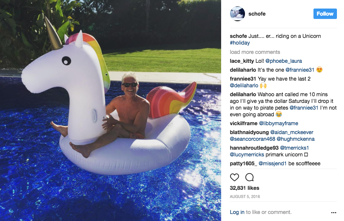Image resolution: width=344 pixels, height=221 pixels.
Task: Open the comment speech bubble icon
Action: pos(249,177)
